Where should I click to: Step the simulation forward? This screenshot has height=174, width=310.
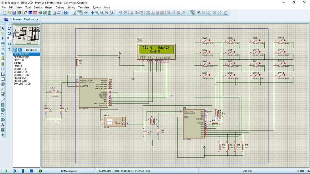[x=15, y=171]
